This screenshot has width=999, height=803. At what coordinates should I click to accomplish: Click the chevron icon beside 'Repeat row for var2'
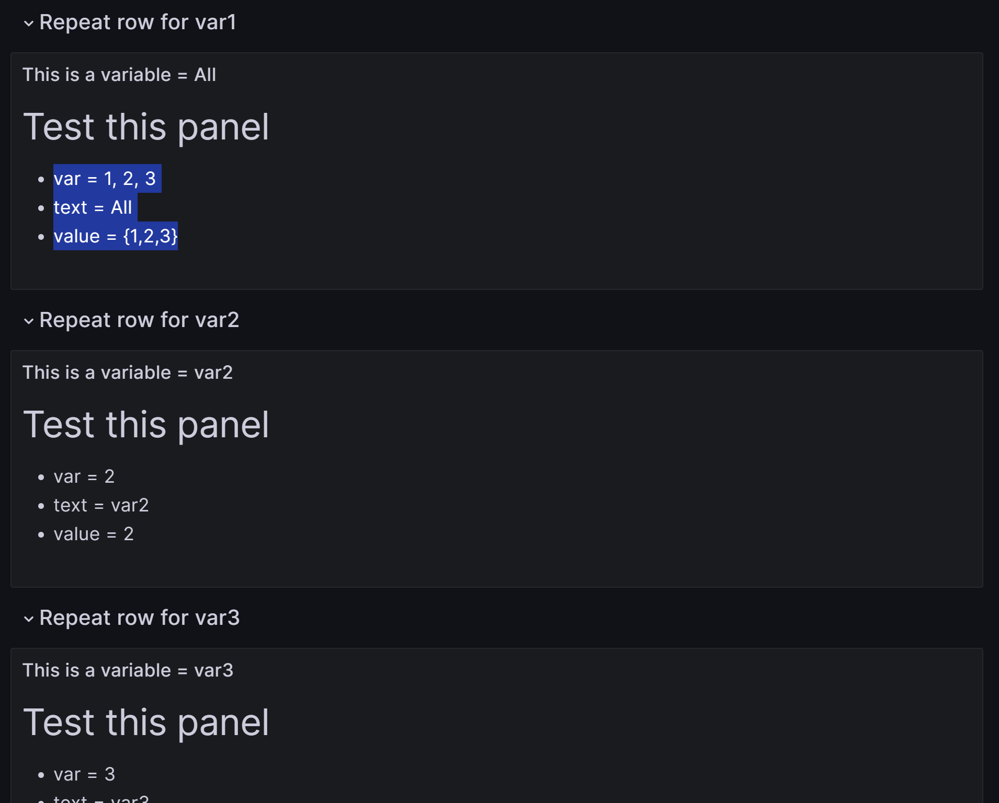click(29, 320)
